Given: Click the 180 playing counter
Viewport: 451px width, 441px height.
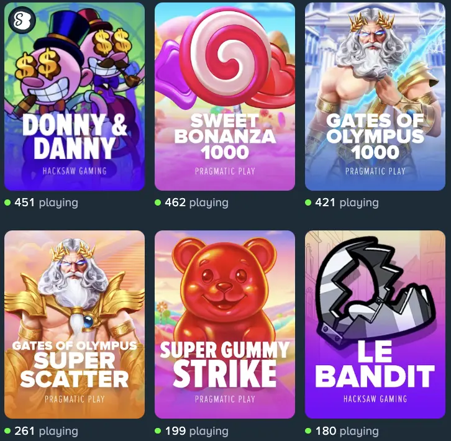Looking at the screenshot, I should [x=342, y=431].
